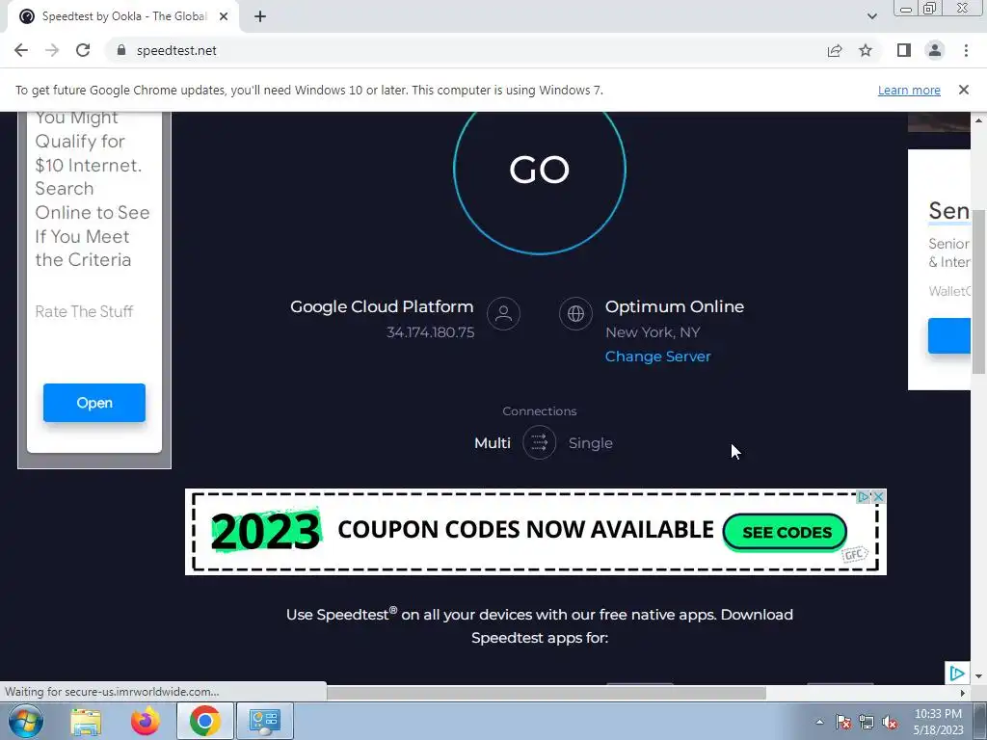Click the muted volume tray icon

click(890, 722)
